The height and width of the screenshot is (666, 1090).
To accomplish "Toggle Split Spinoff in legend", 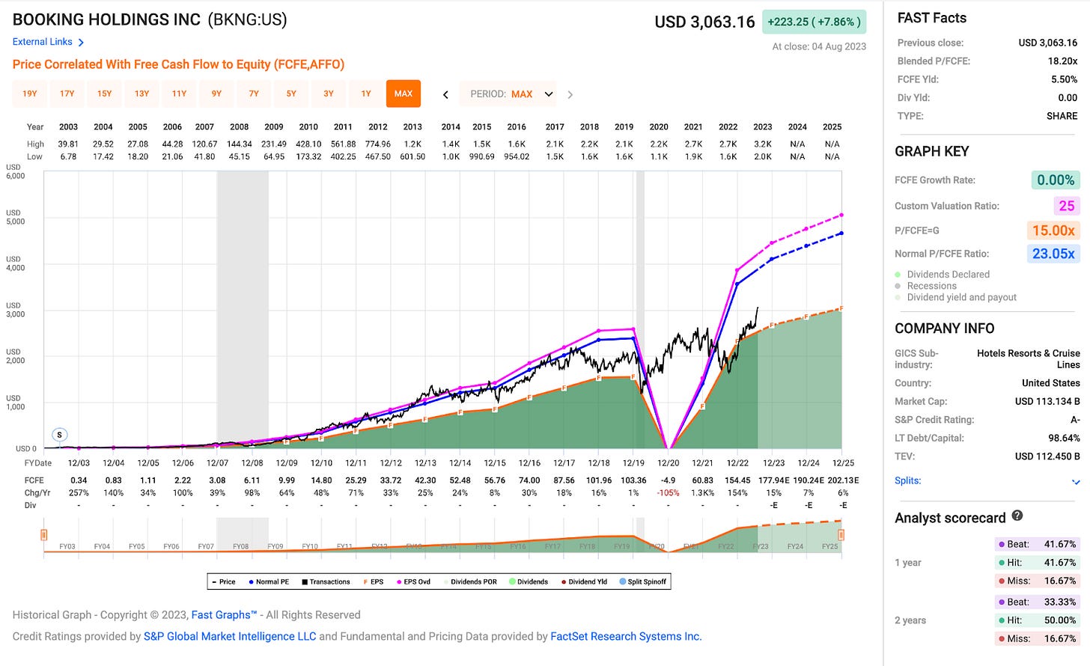I will pos(643,581).
